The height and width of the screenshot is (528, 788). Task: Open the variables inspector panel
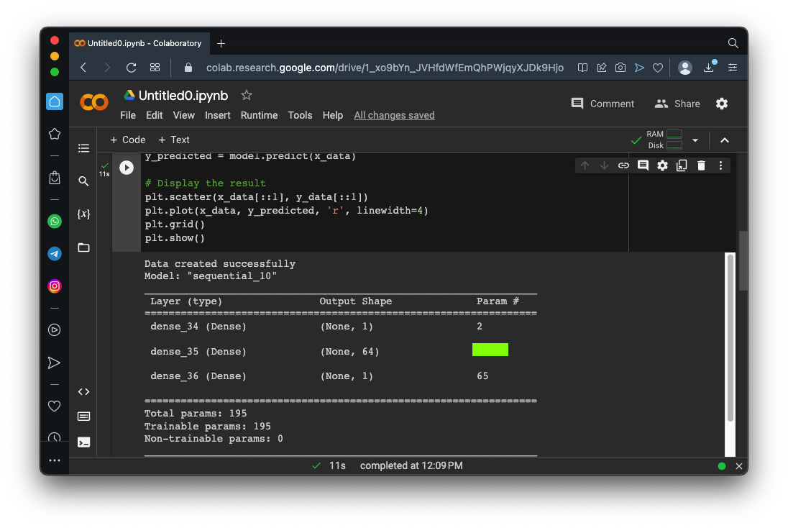pos(83,214)
